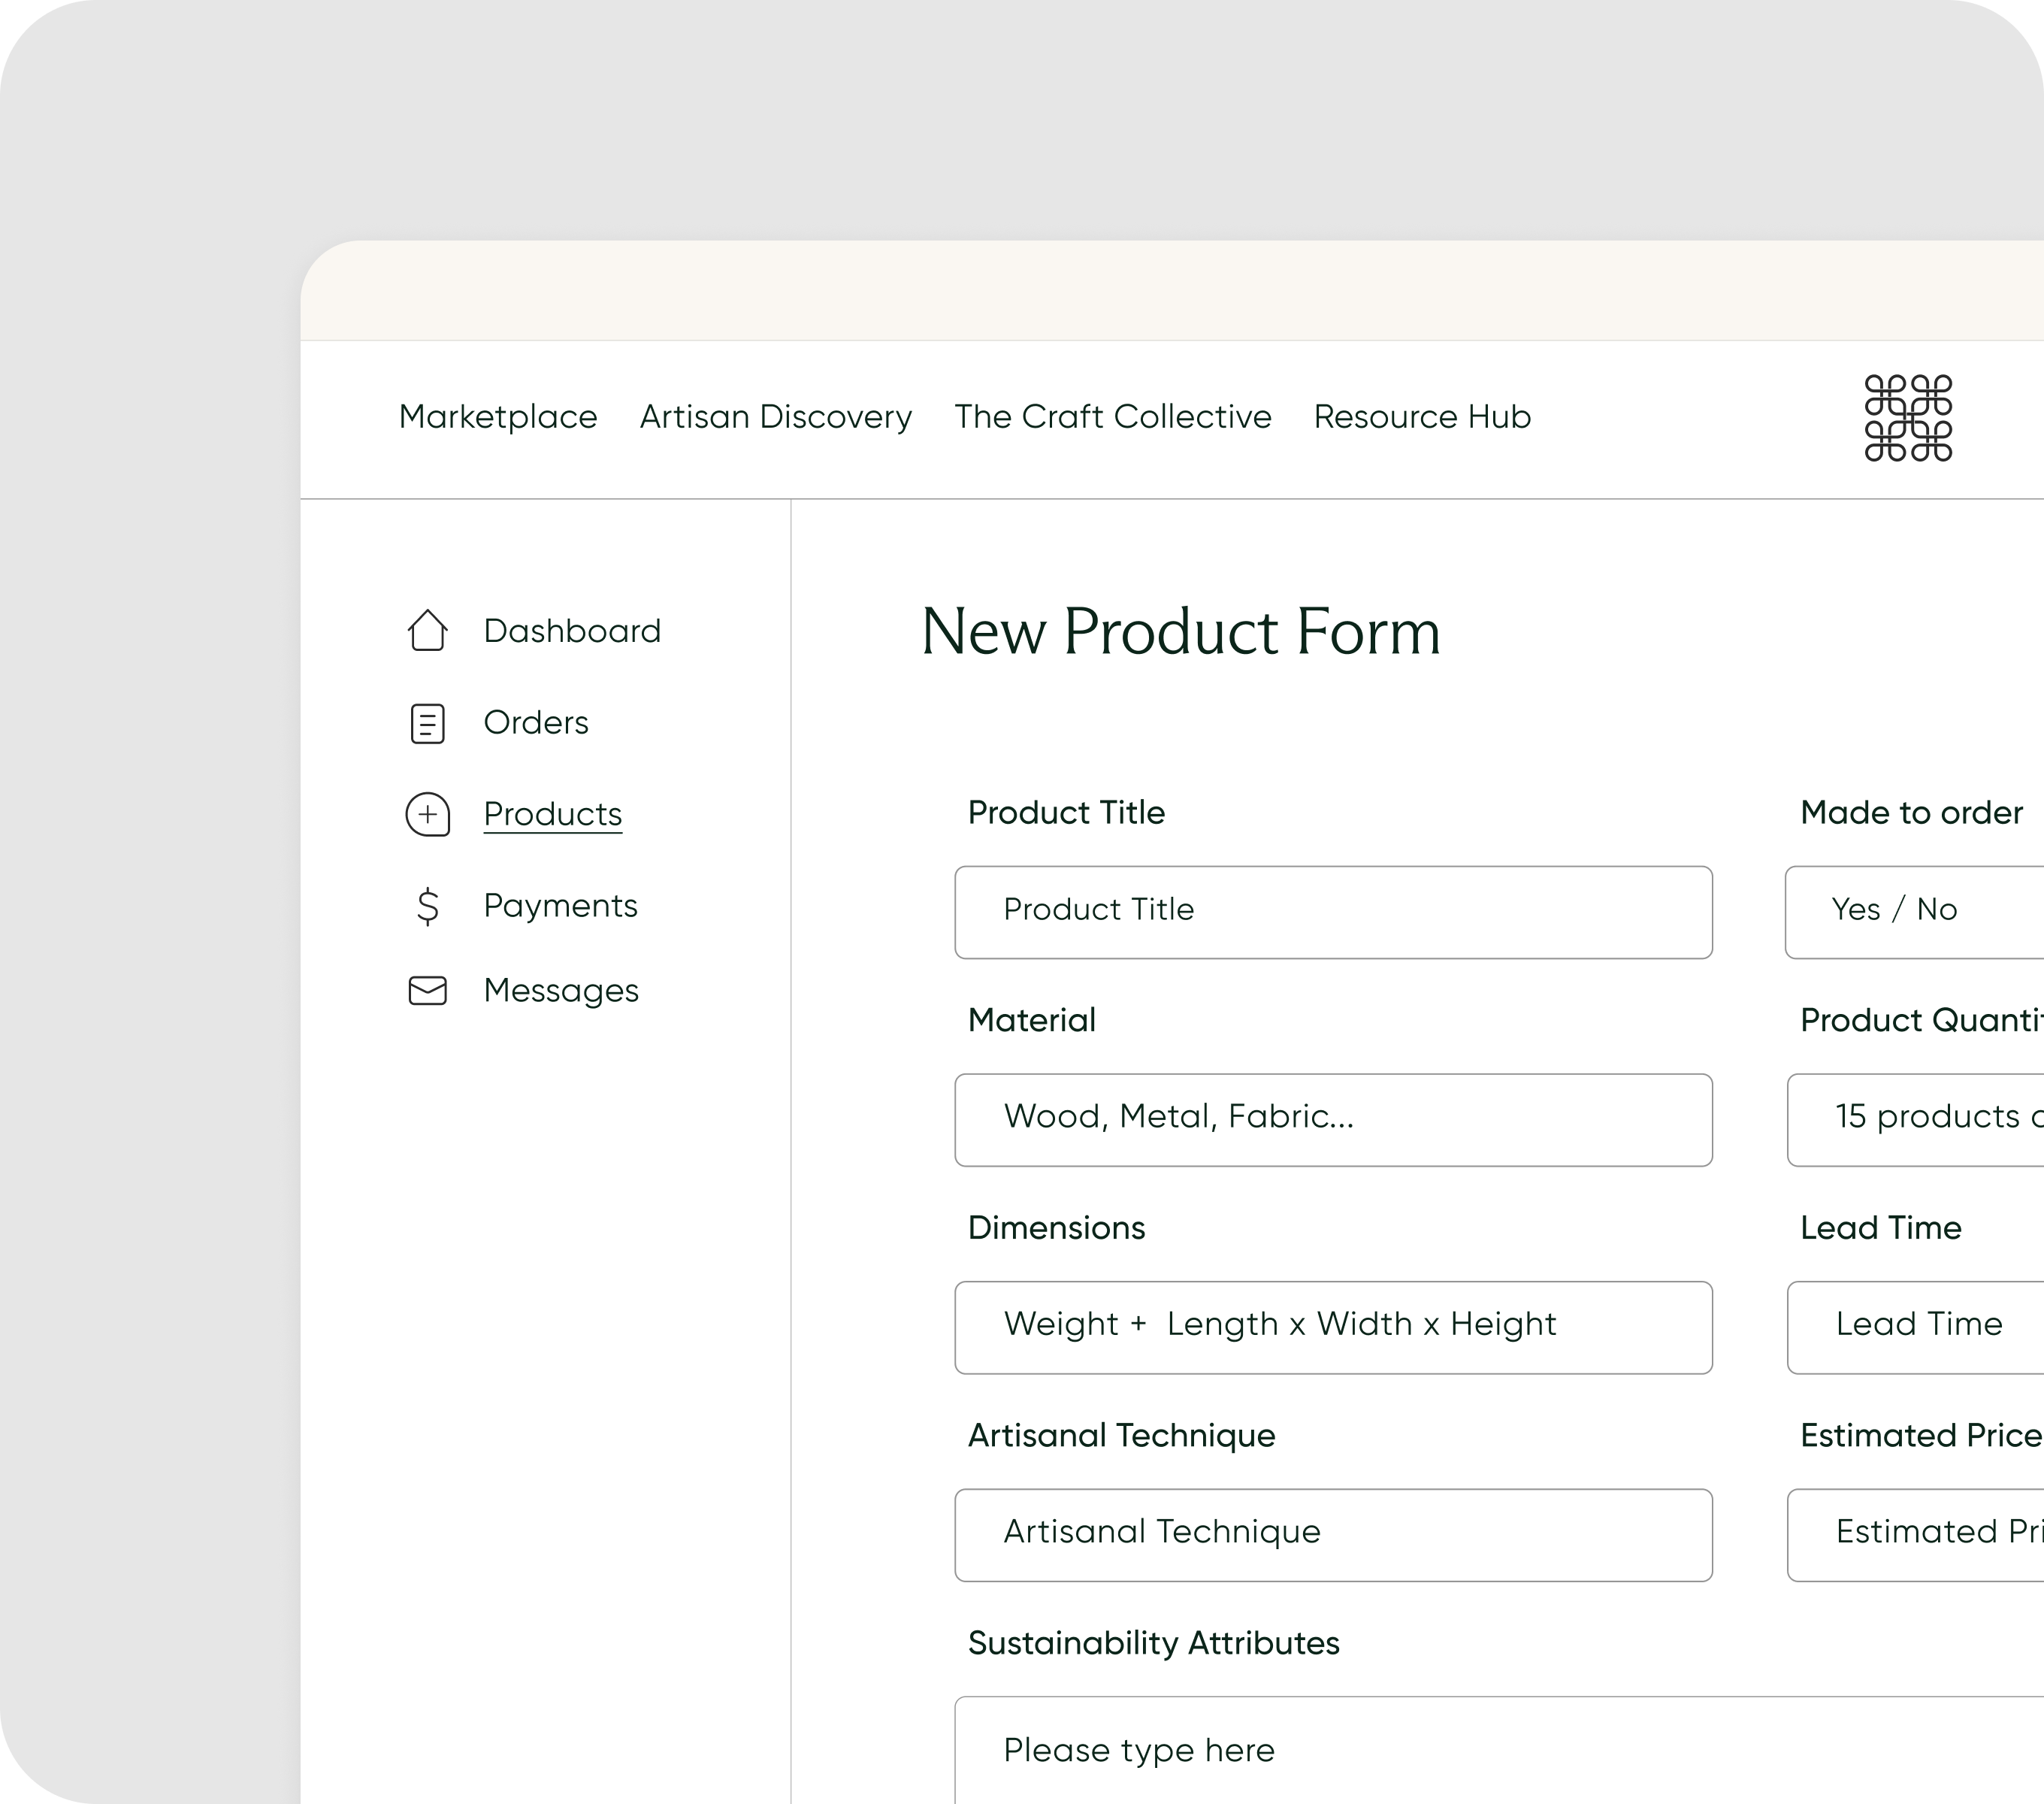Open the Made to order Yes / No selector
This screenshot has width=2044, height=1804.
click(x=1915, y=912)
